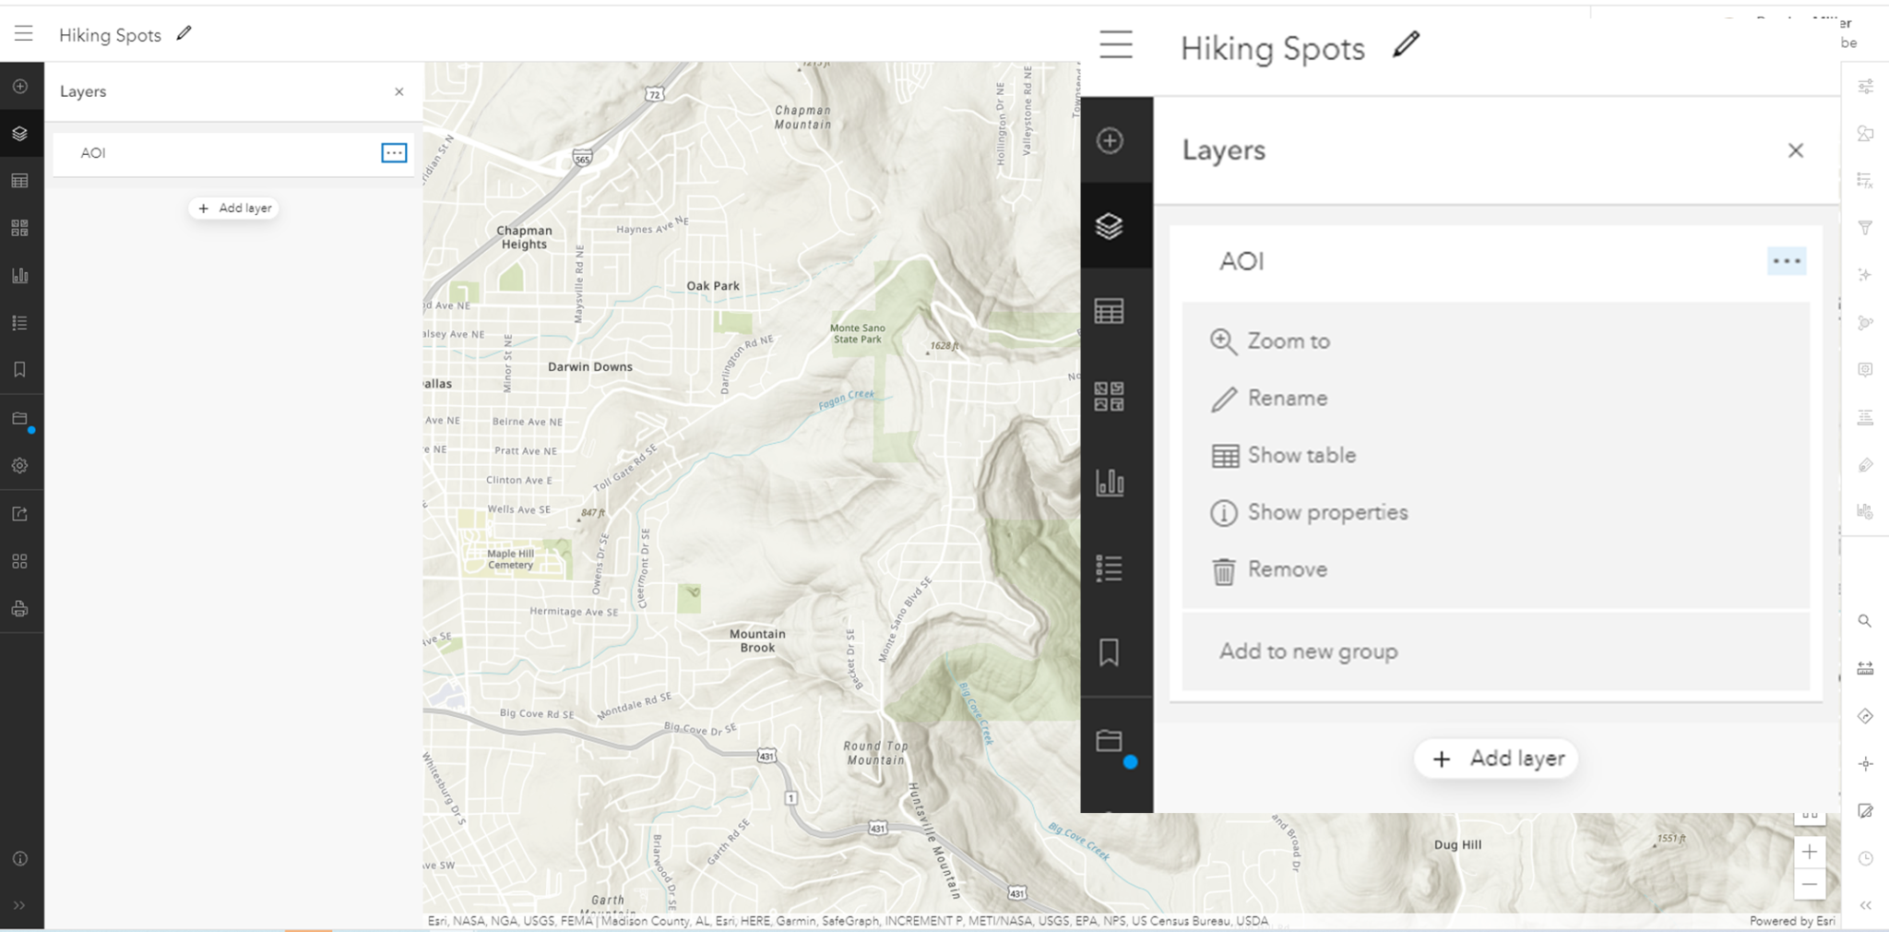
Task: Click the Share map icon
Action: 19,514
